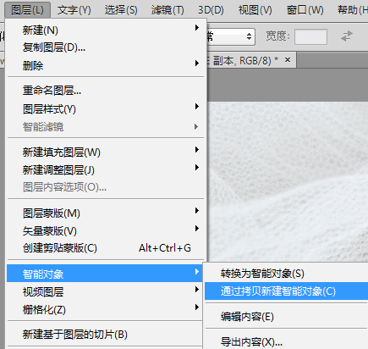The image size is (368, 349).
Task: Click the 宽度 width input field
Action: [x=310, y=36]
